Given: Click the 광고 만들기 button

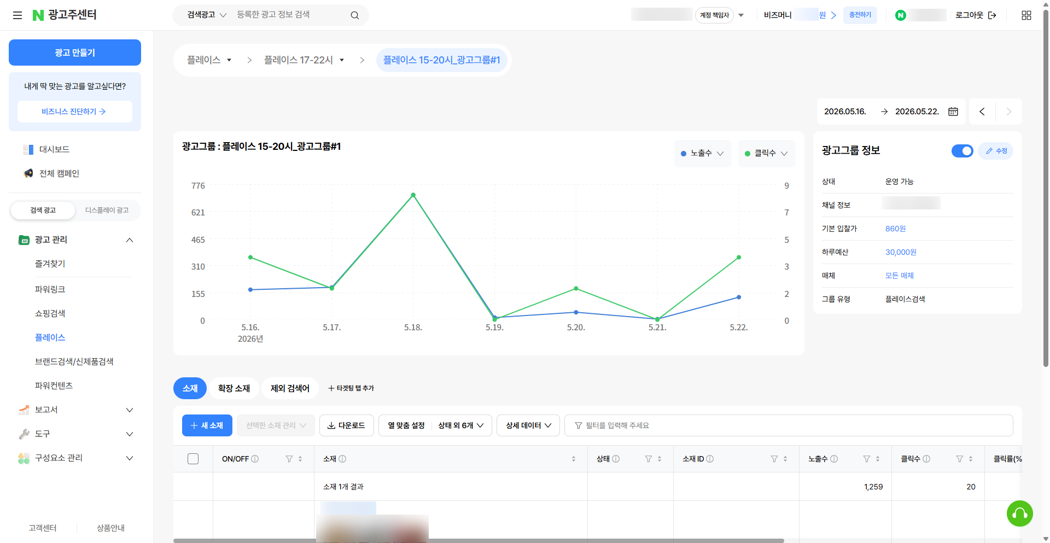Looking at the screenshot, I should pyautogui.click(x=75, y=52).
